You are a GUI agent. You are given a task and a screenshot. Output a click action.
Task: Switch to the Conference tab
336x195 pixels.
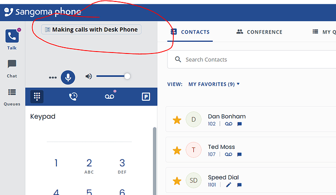[x=259, y=32]
